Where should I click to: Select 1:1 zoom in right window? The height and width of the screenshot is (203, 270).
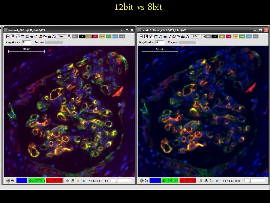[255, 36]
